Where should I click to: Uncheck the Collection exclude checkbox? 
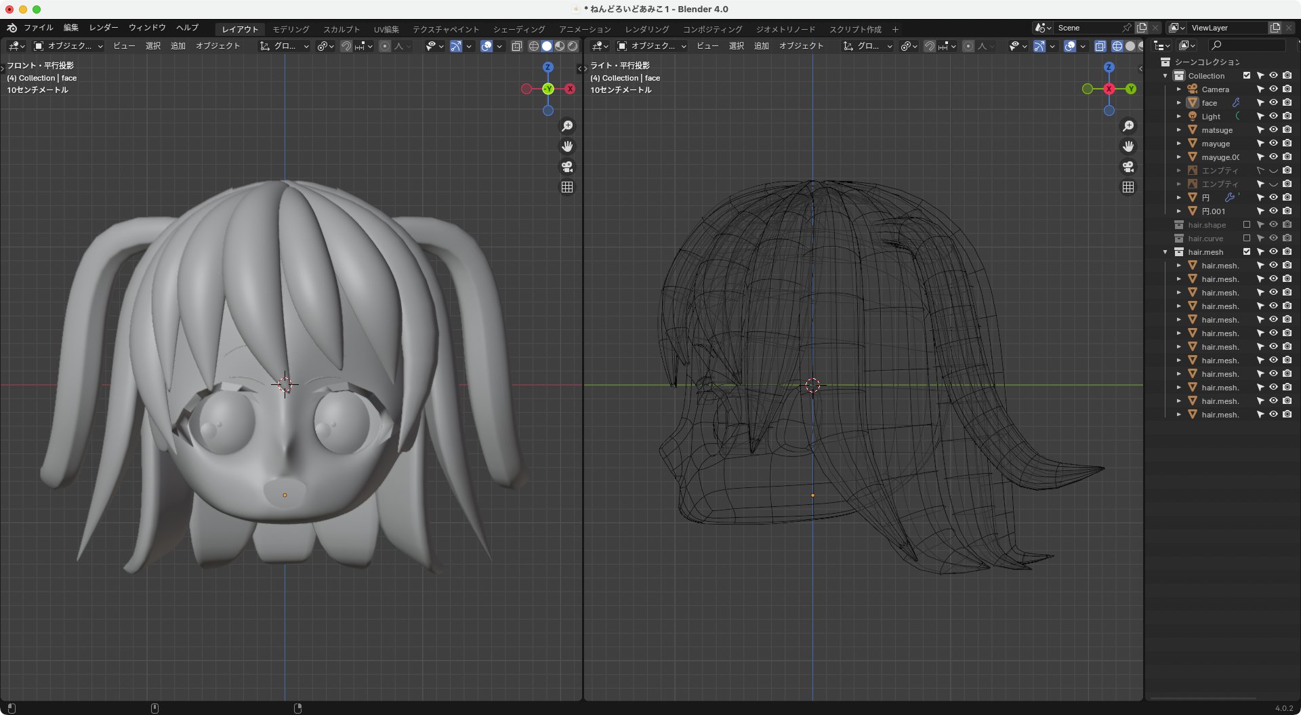coord(1247,75)
